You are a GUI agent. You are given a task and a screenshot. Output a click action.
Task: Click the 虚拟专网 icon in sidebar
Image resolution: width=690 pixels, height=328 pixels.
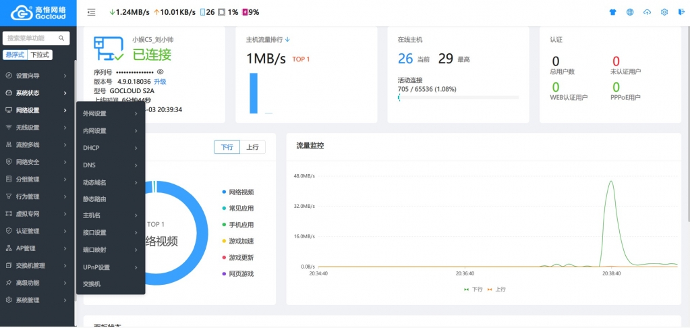pyautogui.click(x=8, y=214)
